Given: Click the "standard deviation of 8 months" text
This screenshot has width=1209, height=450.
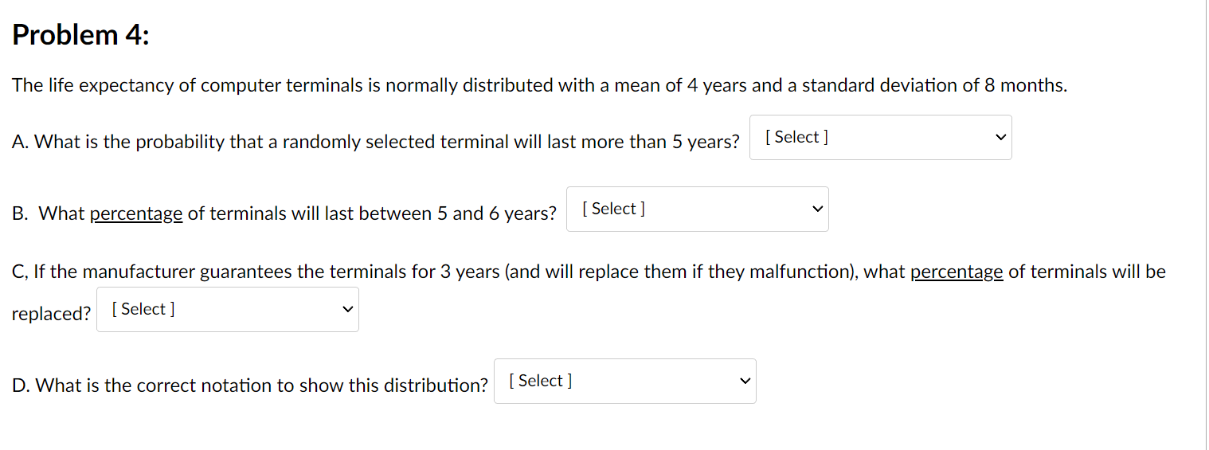Looking at the screenshot, I should pos(933,85).
